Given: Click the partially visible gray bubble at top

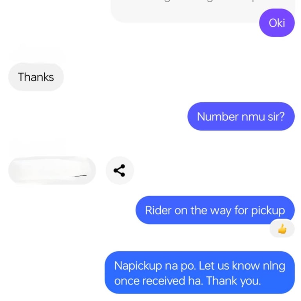Looking at the screenshot, I should click(x=203, y=11).
